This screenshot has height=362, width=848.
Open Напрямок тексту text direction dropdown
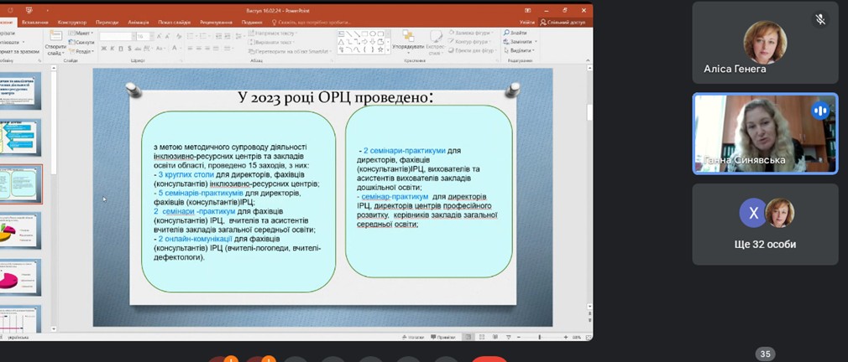(x=274, y=33)
